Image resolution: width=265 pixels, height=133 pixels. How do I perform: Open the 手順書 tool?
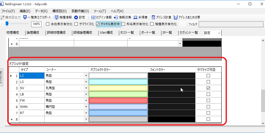pos(135,17)
